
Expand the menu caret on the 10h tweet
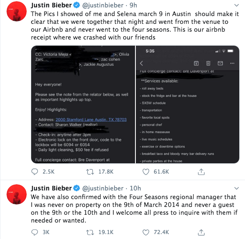coord(236,188)
